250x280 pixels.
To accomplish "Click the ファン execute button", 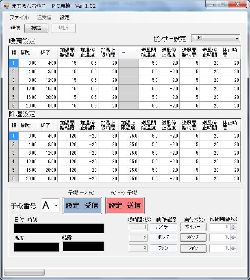I will (193, 248).
